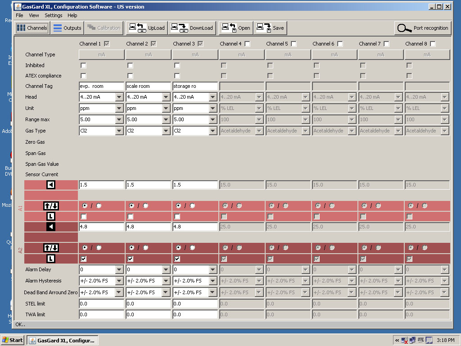The height and width of the screenshot is (346, 461).
Task: Click the 'Zero Gas' row label
Action: click(x=35, y=142)
